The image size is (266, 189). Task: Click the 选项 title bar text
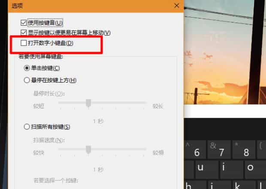pos(17,6)
